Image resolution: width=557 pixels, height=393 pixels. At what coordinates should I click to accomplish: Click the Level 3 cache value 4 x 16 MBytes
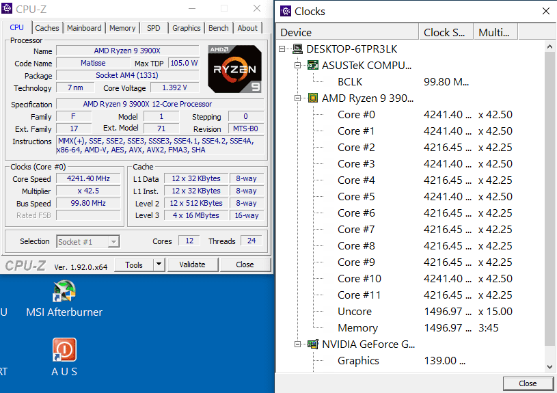pos(195,215)
